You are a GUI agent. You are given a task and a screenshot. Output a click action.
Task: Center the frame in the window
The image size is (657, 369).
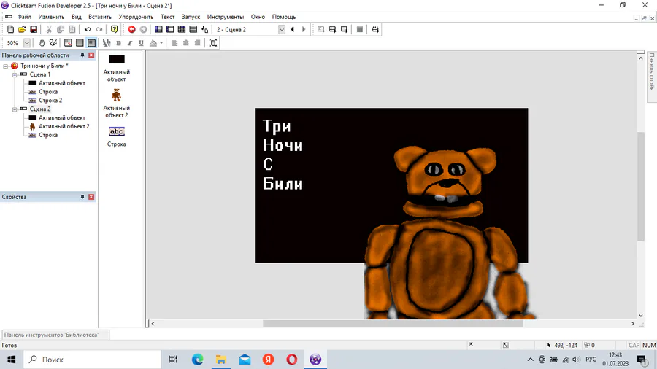click(x=213, y=43)
